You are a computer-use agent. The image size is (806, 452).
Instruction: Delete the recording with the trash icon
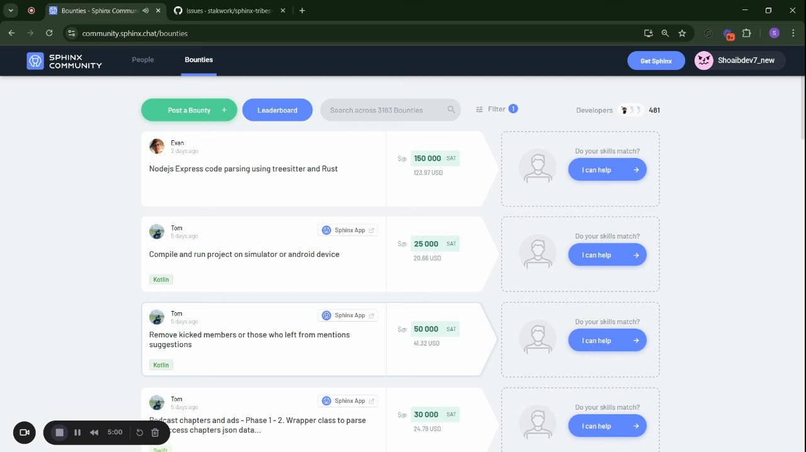click(x=155, y=432)
